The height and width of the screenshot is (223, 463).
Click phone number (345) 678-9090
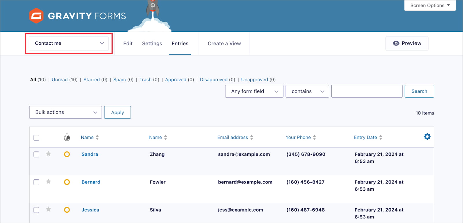coord(306,154)
